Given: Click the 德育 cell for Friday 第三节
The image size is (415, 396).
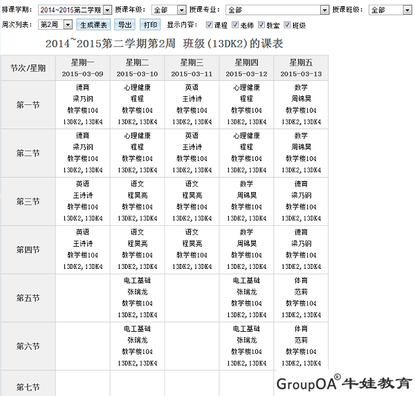Looking at the screenshot, I should point(301,202).
